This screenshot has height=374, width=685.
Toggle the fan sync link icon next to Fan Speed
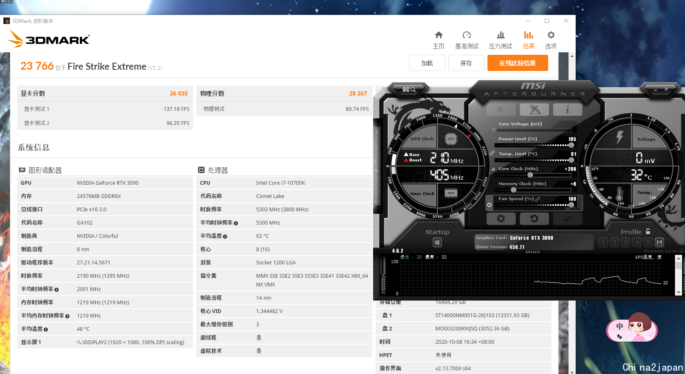pos(538,199)
